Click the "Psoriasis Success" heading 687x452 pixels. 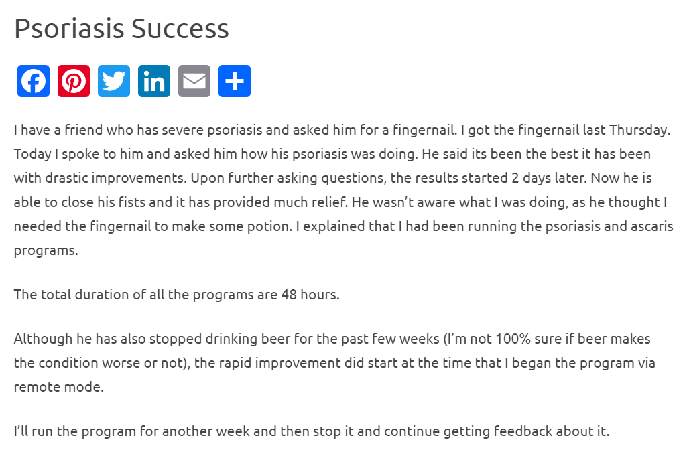pyautogui.click(x=121, y=29)
